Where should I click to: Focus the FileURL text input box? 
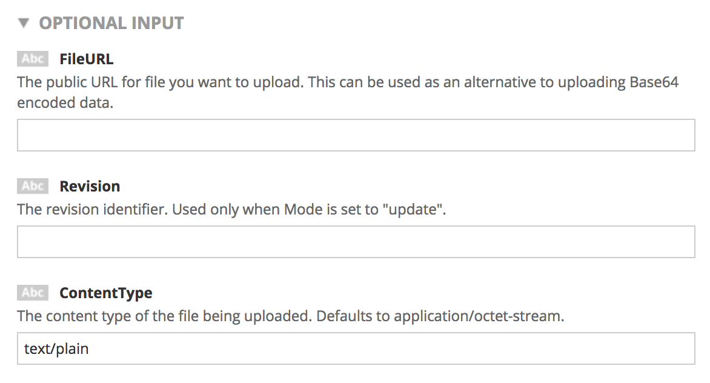356,135
